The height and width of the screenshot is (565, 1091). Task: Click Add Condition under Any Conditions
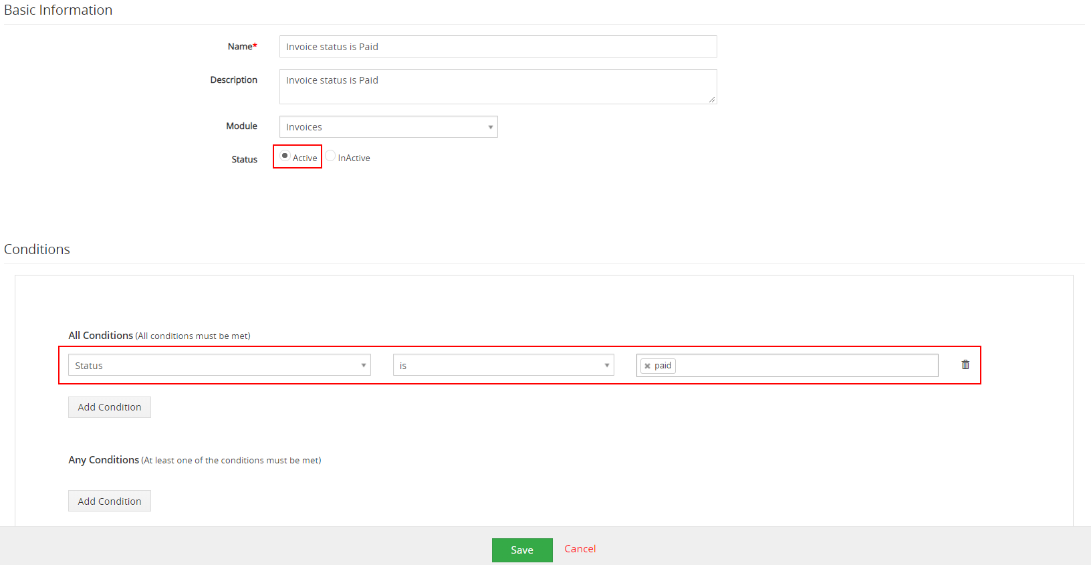pyautogui.click(x=110, y=501)
